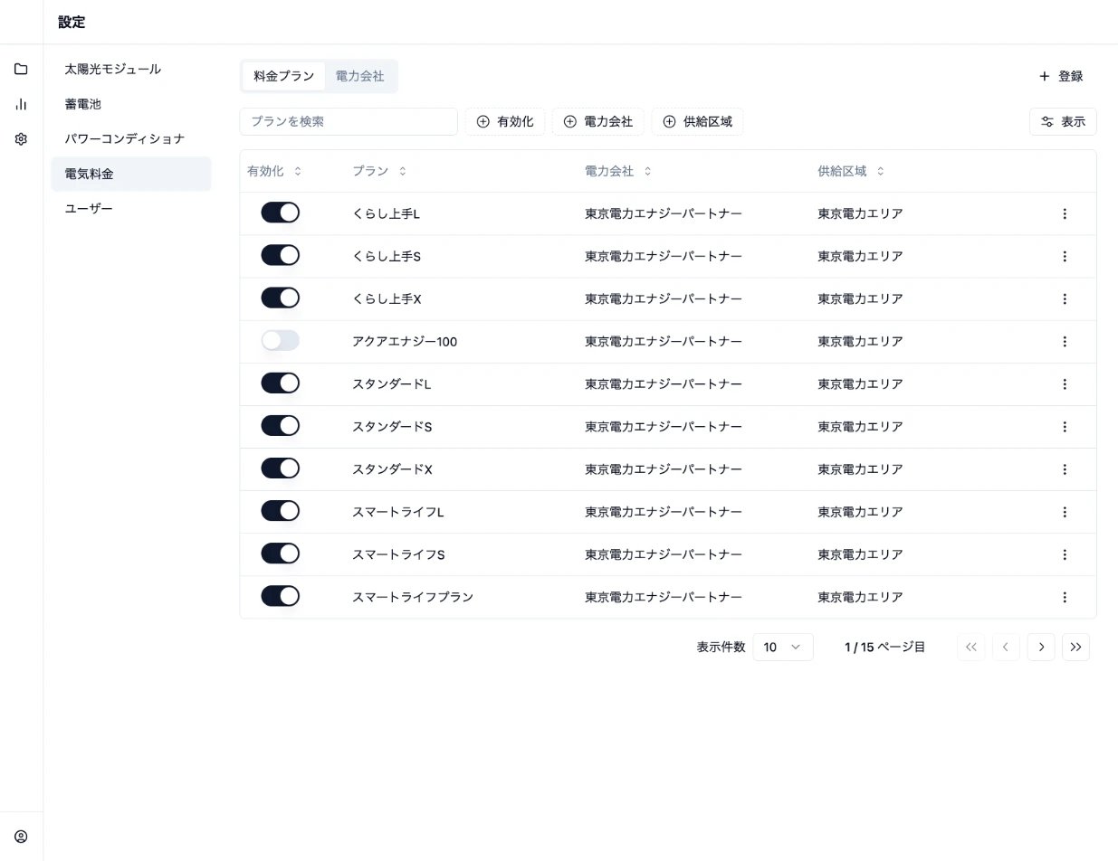Screen dimensions: 1118x861
Task: Disable the くらし上手L plan toggle
Action: (280, 213)
